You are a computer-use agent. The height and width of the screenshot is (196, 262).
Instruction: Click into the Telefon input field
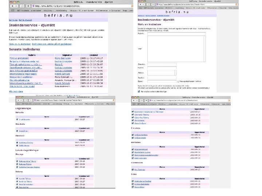point(162,78)
